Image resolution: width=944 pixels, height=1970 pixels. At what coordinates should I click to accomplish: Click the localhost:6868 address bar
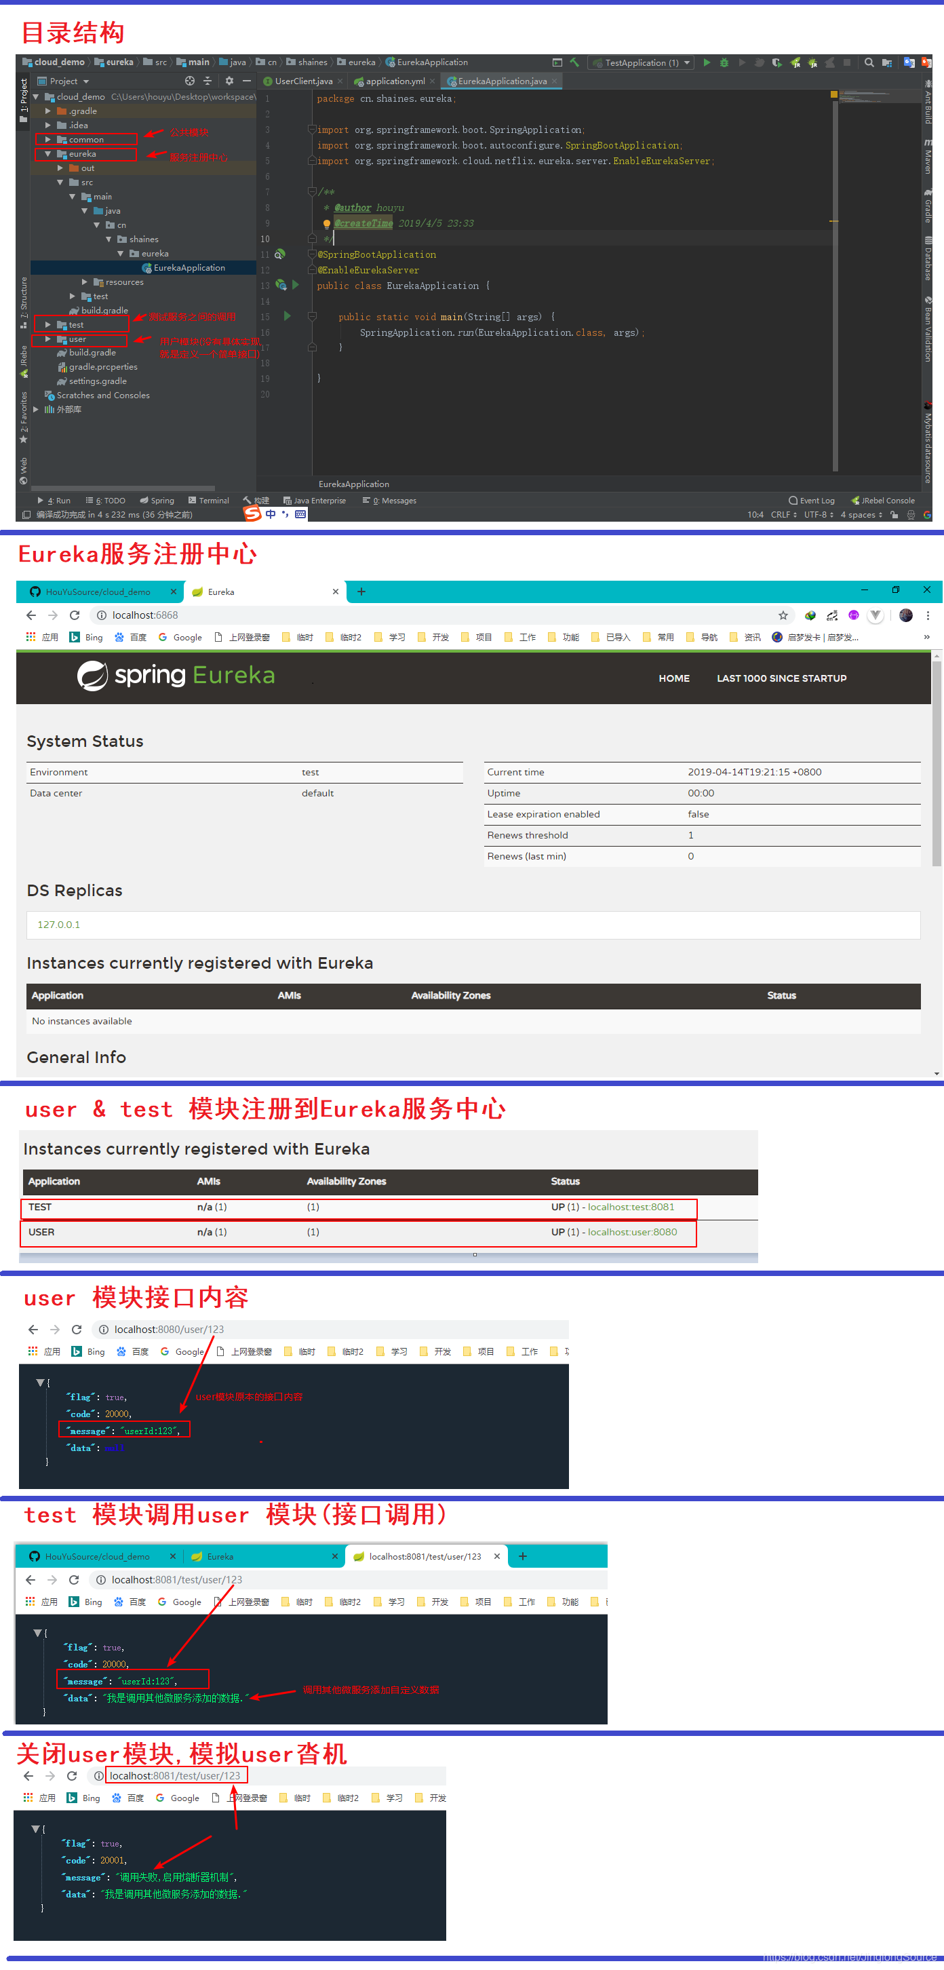441,615
